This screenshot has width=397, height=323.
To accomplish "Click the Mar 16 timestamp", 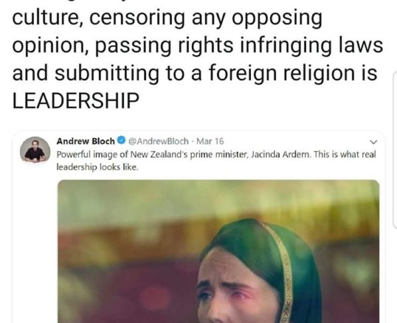I will pyautogui.click(x=210, y=141).
